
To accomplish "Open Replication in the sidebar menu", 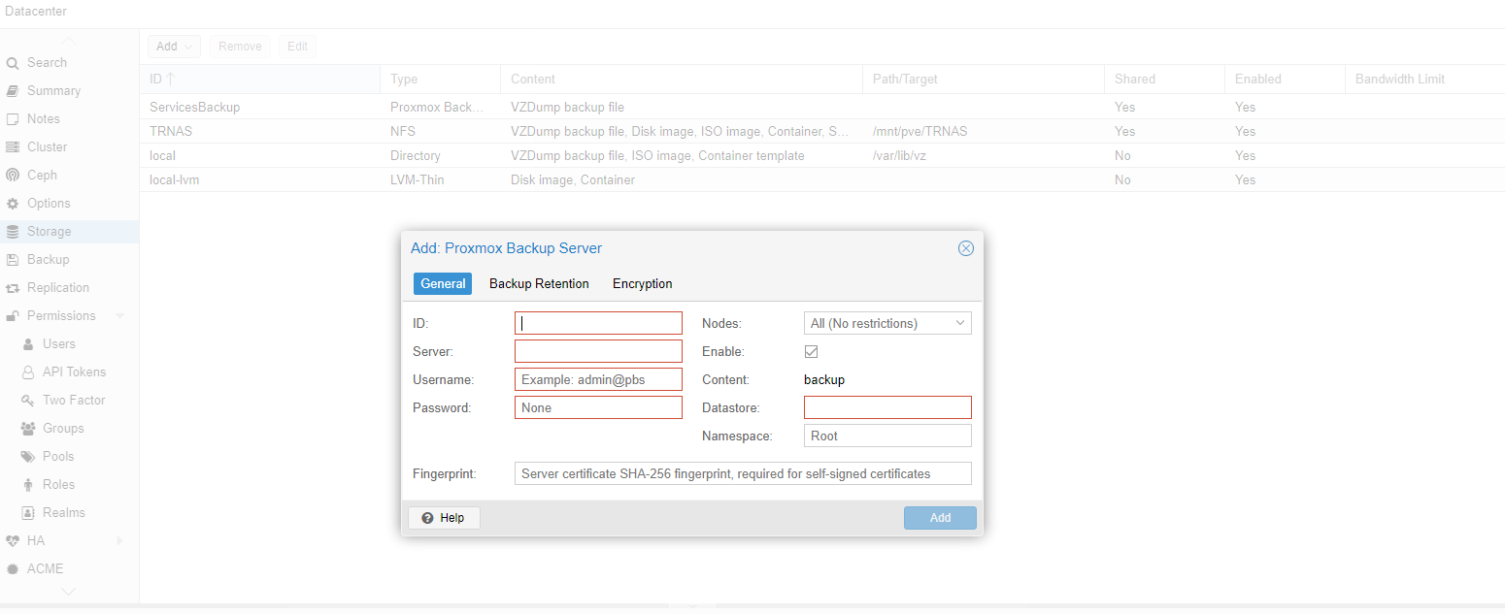I will pos(69,288).
